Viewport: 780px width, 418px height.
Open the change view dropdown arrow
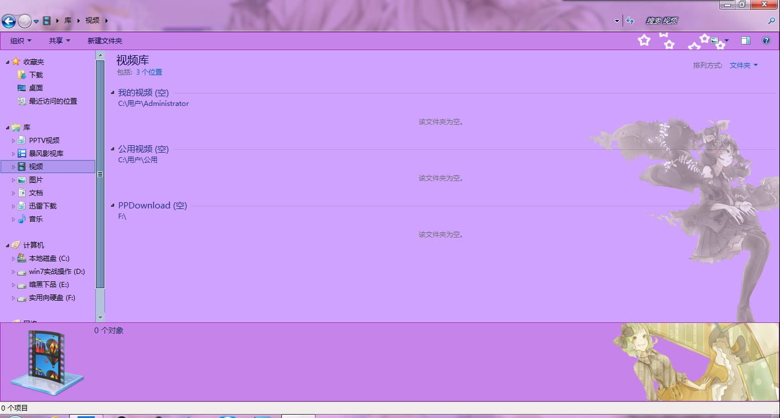point(726,41)
